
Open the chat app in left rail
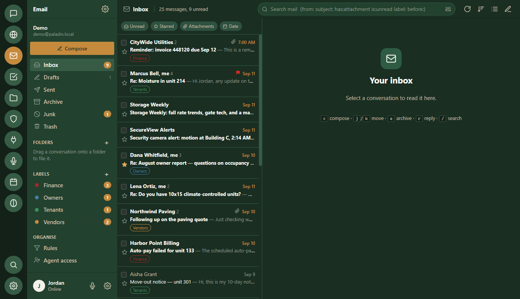(x=14, y=14)
